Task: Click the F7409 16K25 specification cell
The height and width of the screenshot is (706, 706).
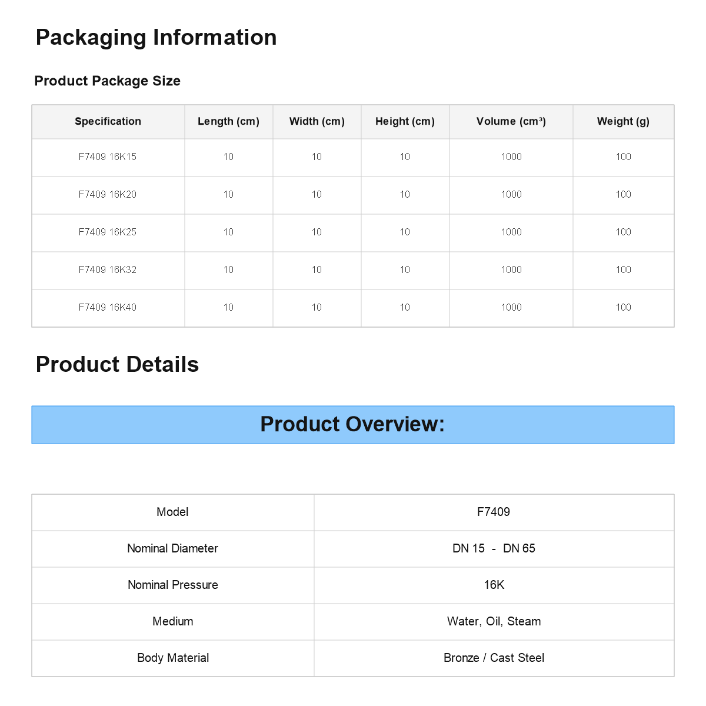Action: click(108, 232)
